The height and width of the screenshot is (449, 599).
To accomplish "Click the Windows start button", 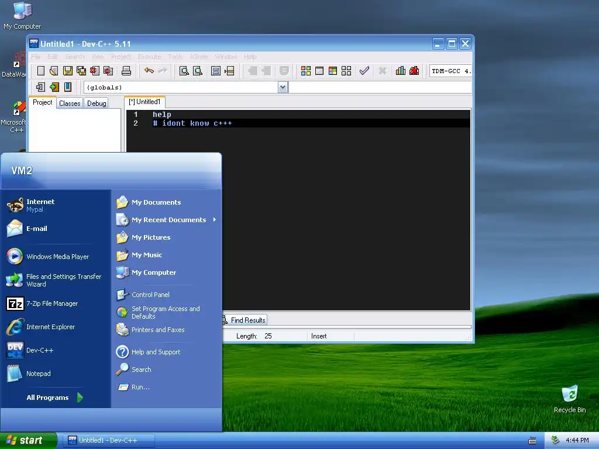I will coord(29,440).
